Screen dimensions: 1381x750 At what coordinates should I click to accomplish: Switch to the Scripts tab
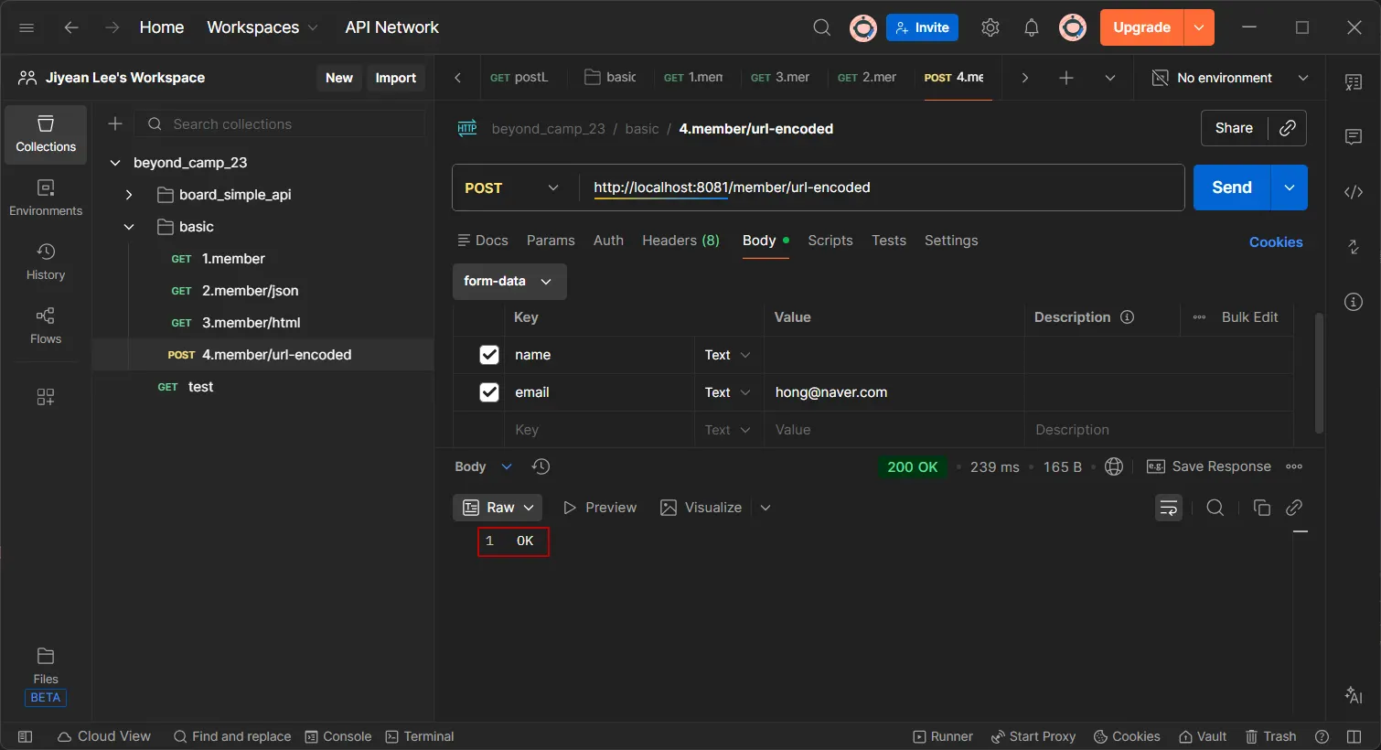pyautogui.click(x=830, y=241)
